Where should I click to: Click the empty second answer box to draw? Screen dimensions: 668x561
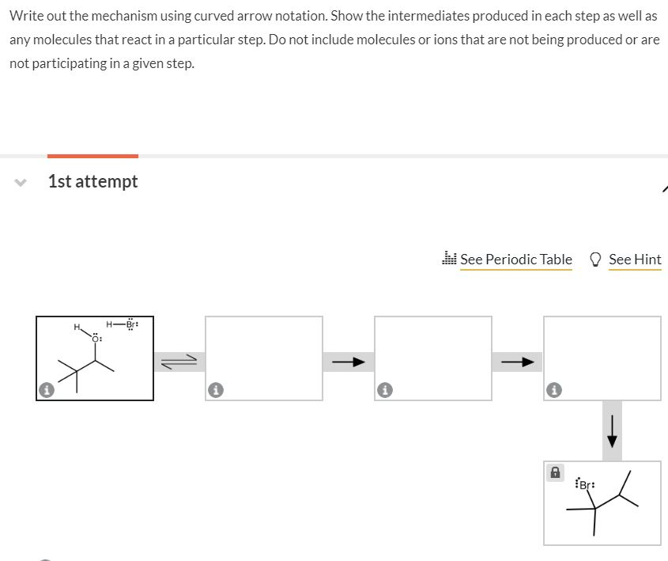tap(263, 358)
